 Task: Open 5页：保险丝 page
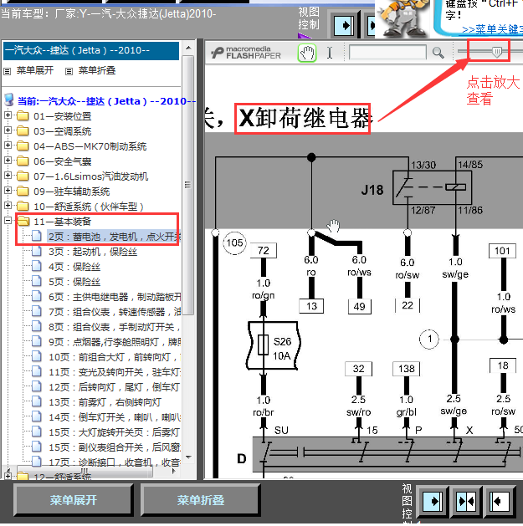point(74,282)
